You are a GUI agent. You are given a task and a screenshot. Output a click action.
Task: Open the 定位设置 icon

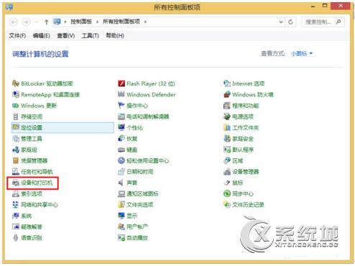(x=16, y=127)
